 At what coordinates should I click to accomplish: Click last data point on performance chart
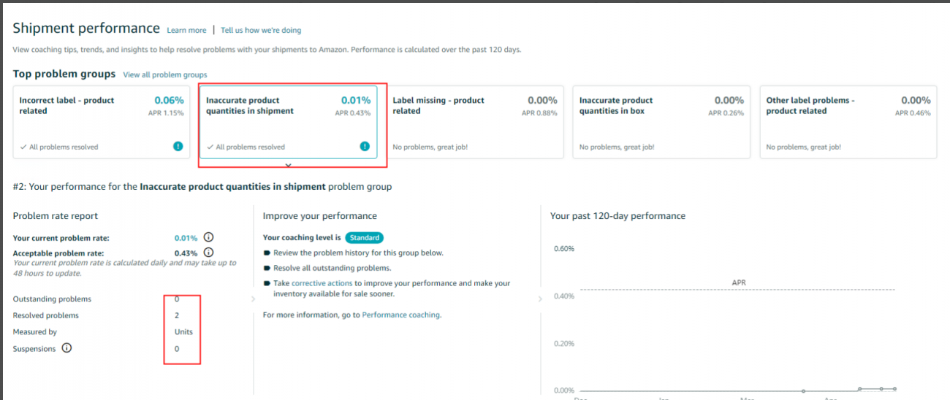895,388
